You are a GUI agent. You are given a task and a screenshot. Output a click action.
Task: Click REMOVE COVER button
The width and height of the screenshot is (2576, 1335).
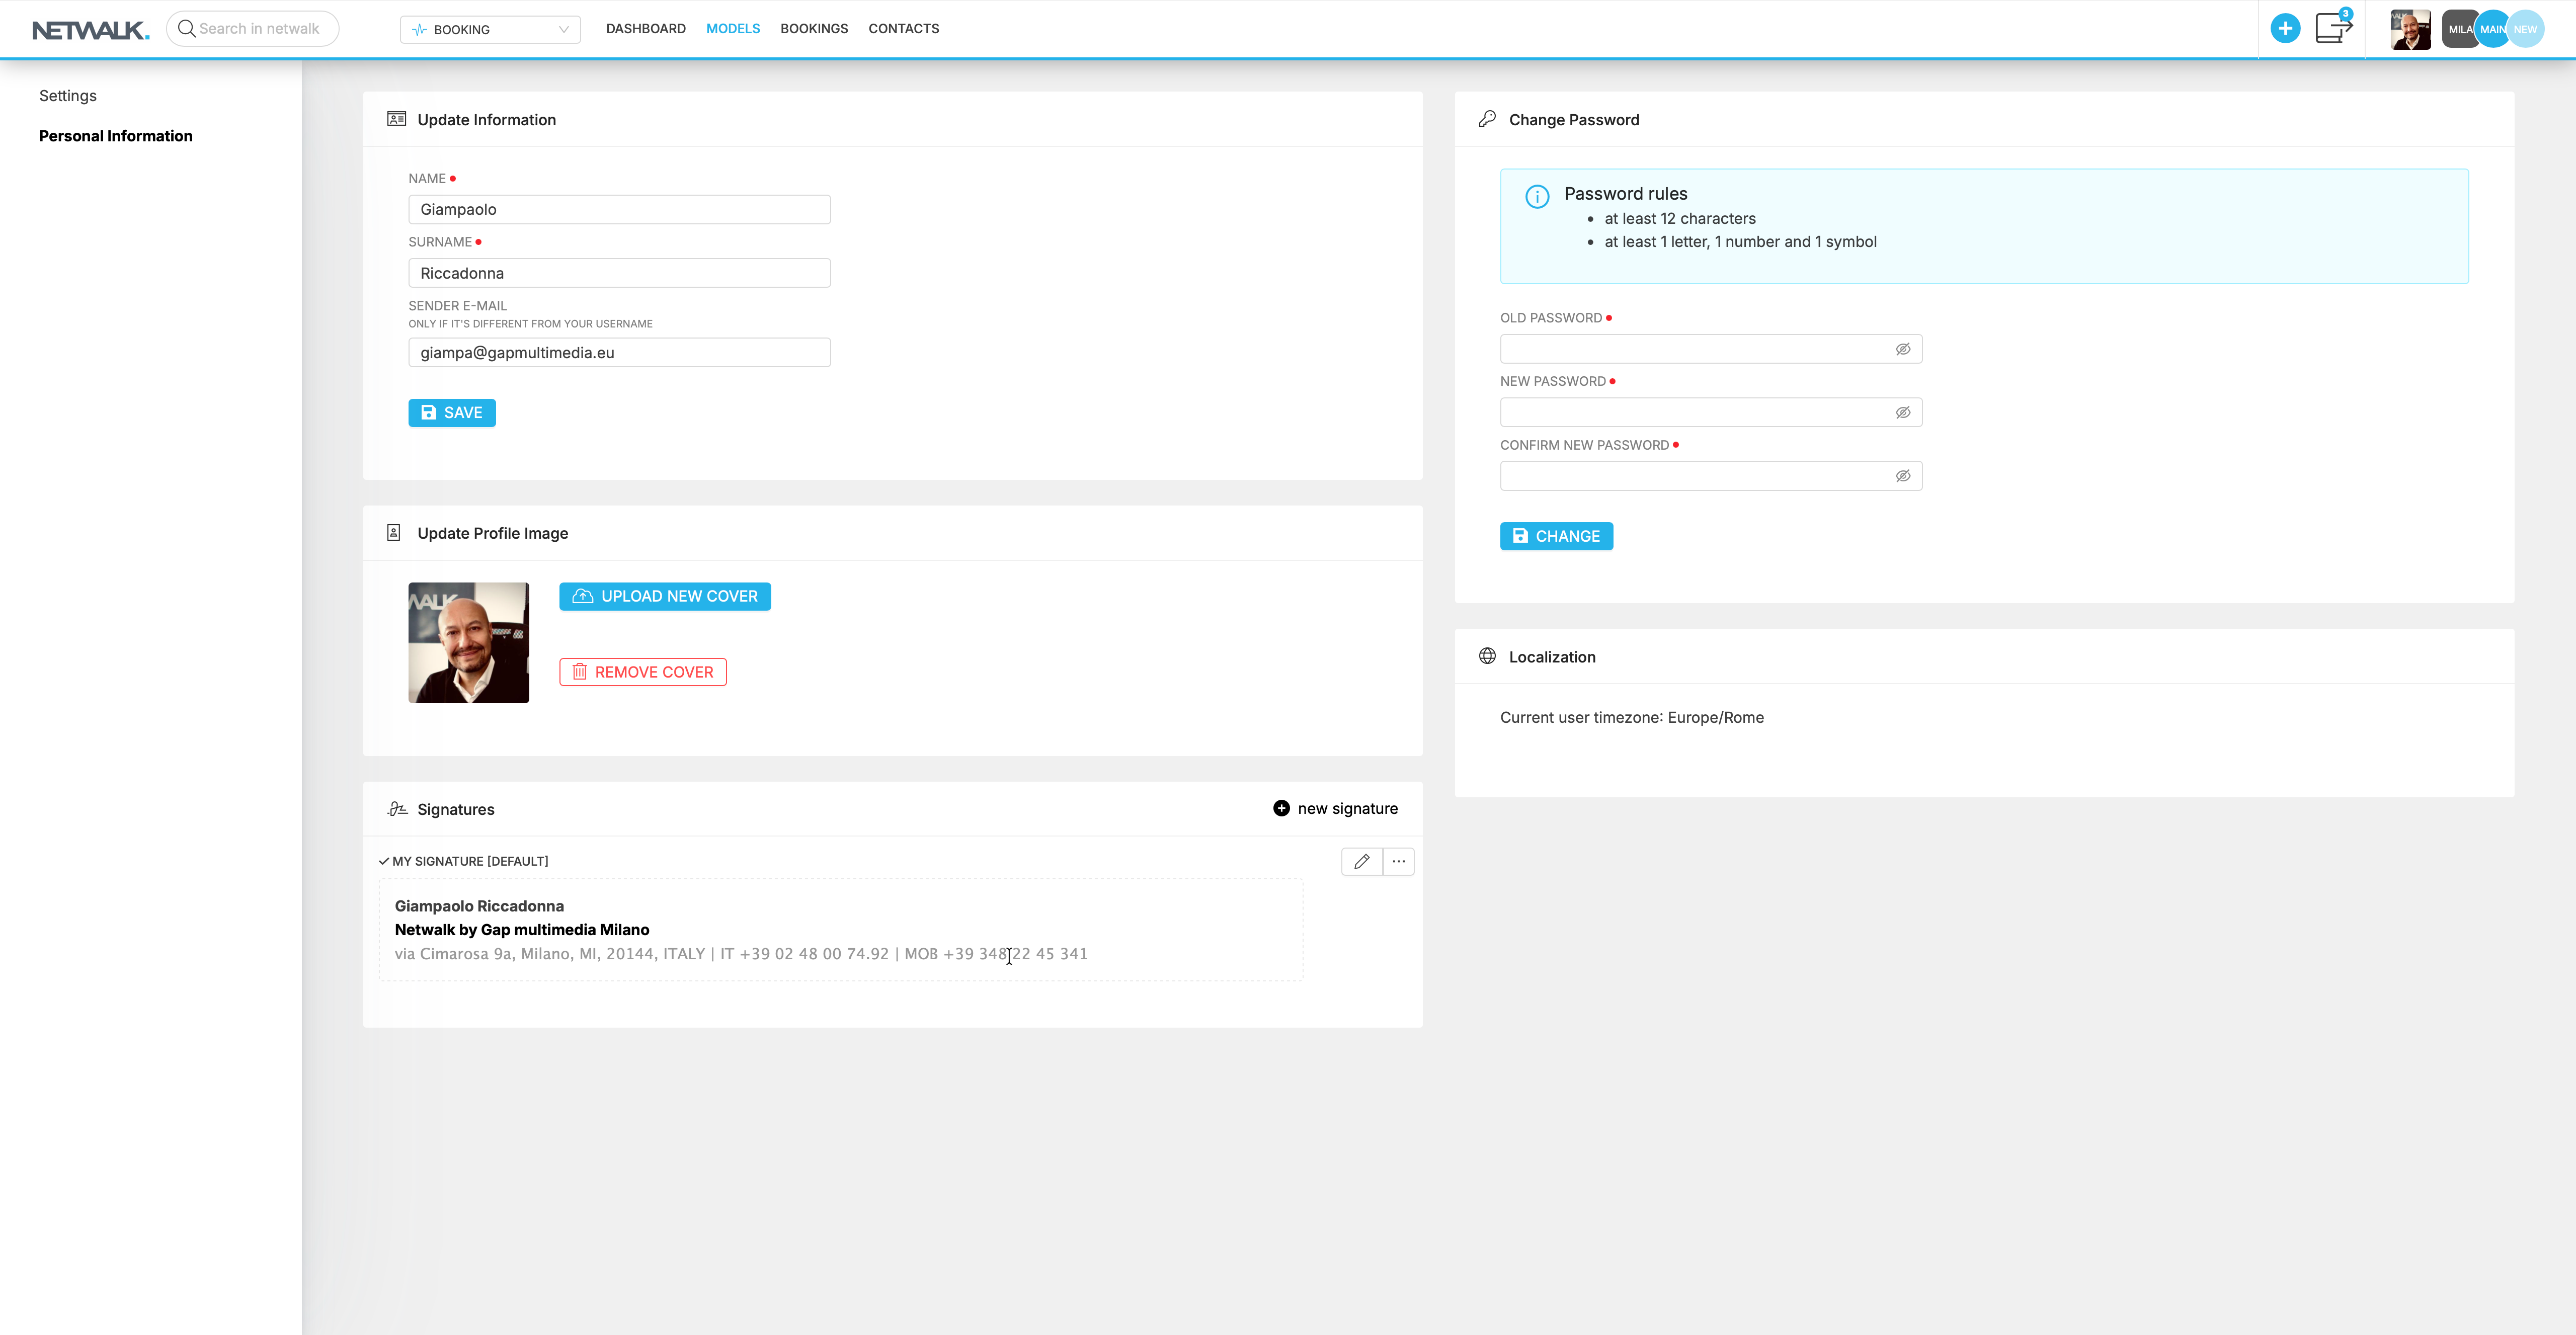(643, 672)
